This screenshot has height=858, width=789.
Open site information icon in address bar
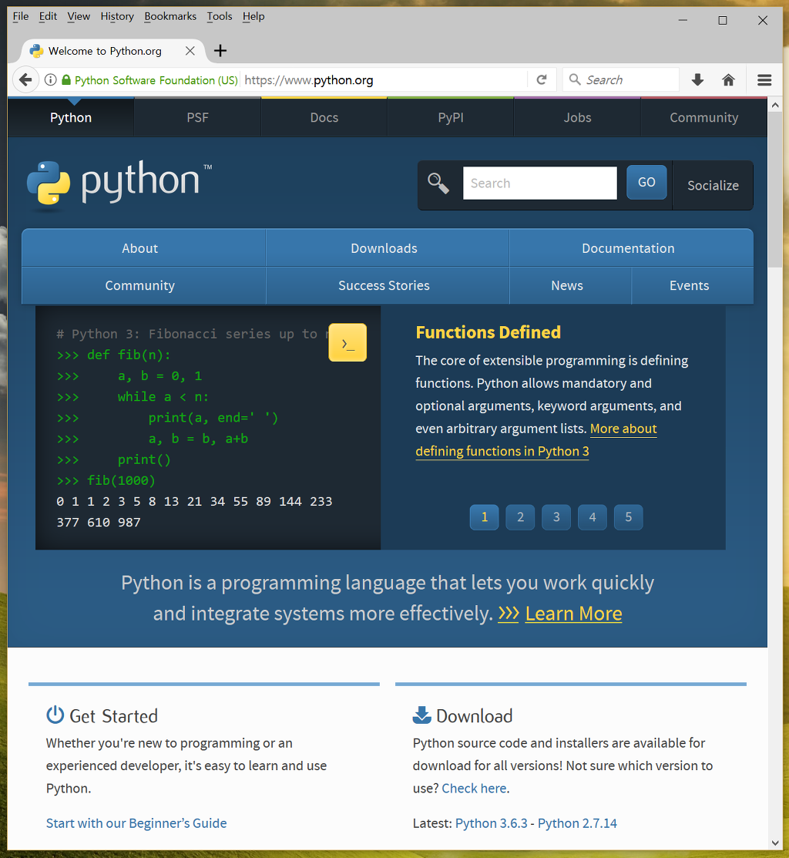(x=50, y=80)
